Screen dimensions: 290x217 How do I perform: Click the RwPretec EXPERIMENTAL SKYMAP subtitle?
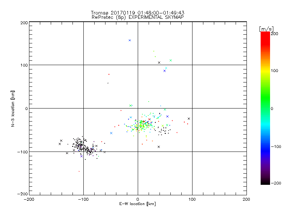tap(137, 17)
